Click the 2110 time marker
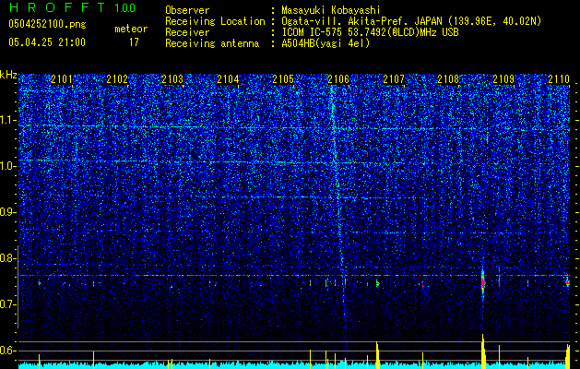This screenshot has height=369, width=580. pyautogui.click(x=559, y=78)
